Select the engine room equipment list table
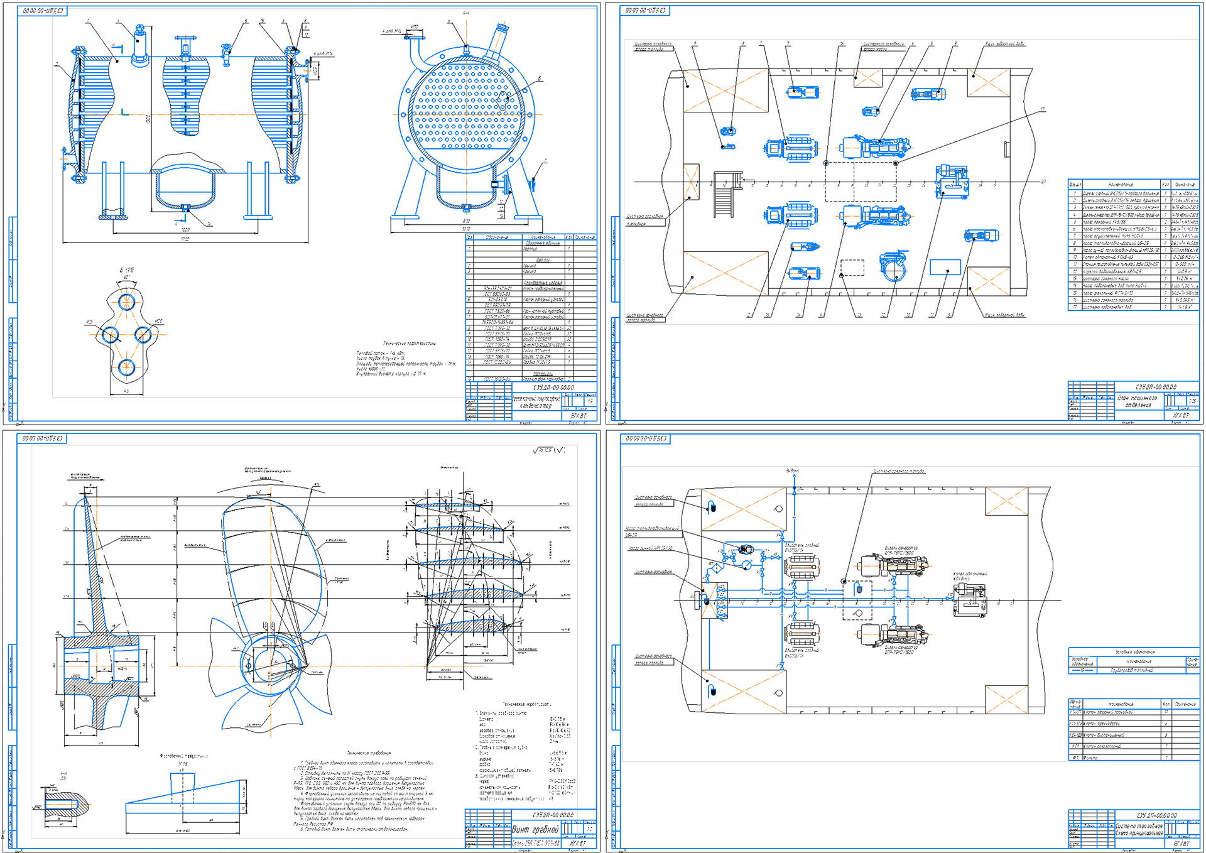Image resolution: width=1206 pixels, height=853 pixels. 1134,245
